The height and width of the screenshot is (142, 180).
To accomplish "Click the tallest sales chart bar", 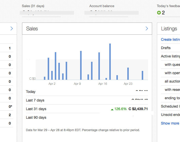I will point(110,62).
